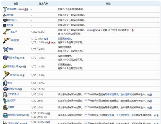Click the yellow super absorbant sponge sprite
This screenshot has height=124, width=161.
click(x=5, y=66)
